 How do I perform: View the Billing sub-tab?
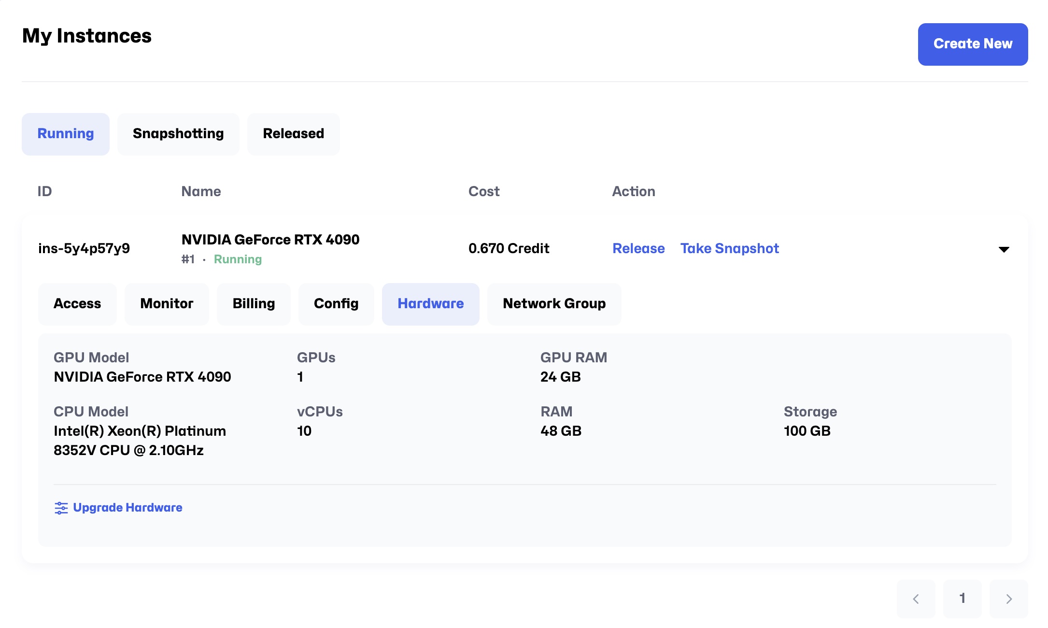point(254,304)
